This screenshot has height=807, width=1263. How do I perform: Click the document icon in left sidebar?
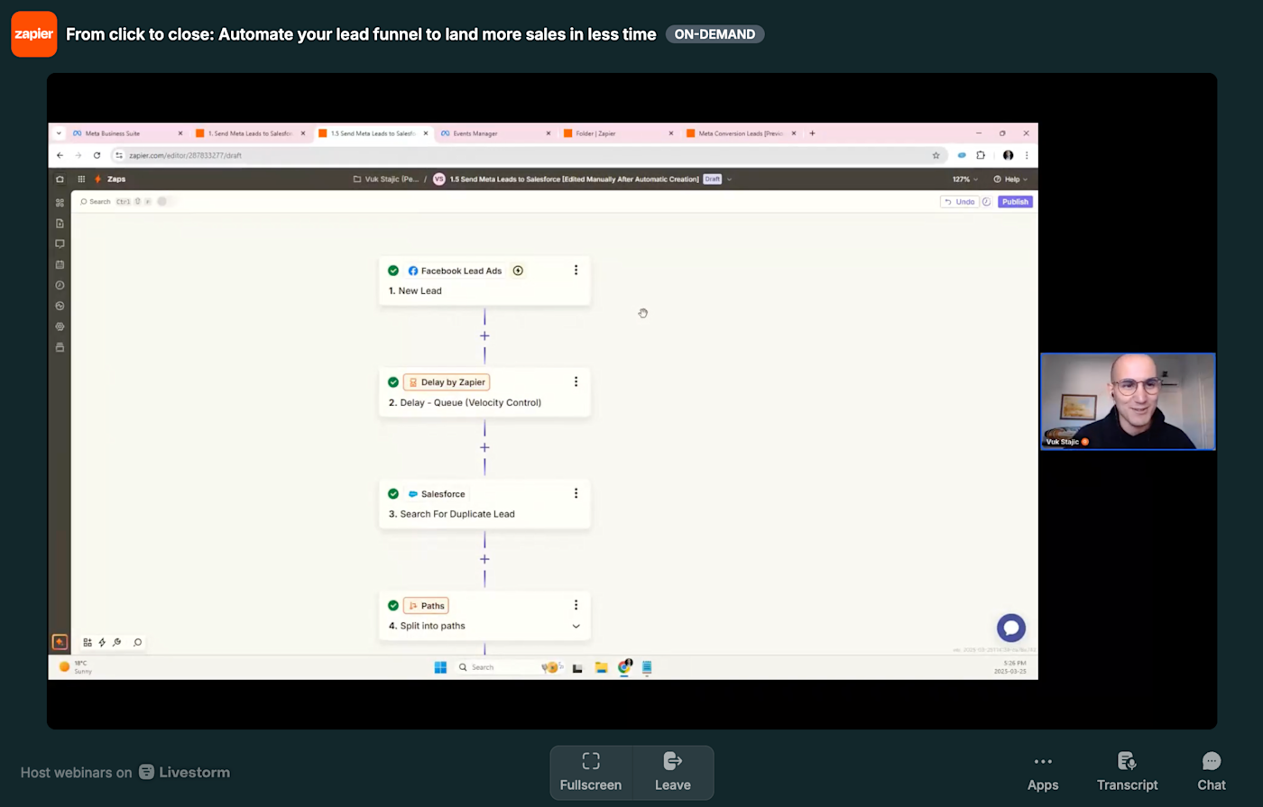point(60,224)
